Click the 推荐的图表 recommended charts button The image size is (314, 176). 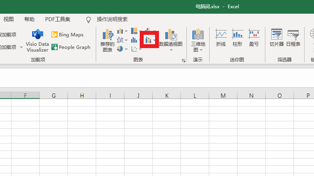(107, 40)
